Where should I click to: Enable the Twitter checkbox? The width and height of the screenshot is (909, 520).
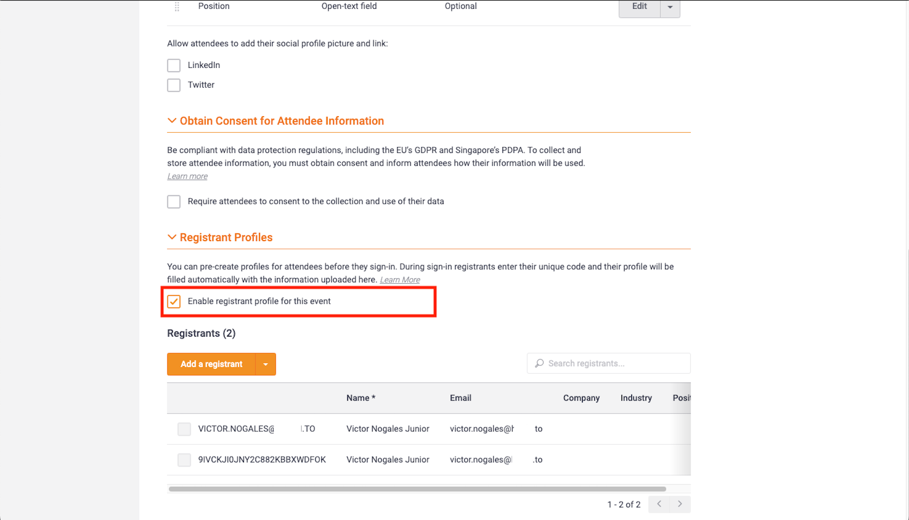tap(174, 85)
